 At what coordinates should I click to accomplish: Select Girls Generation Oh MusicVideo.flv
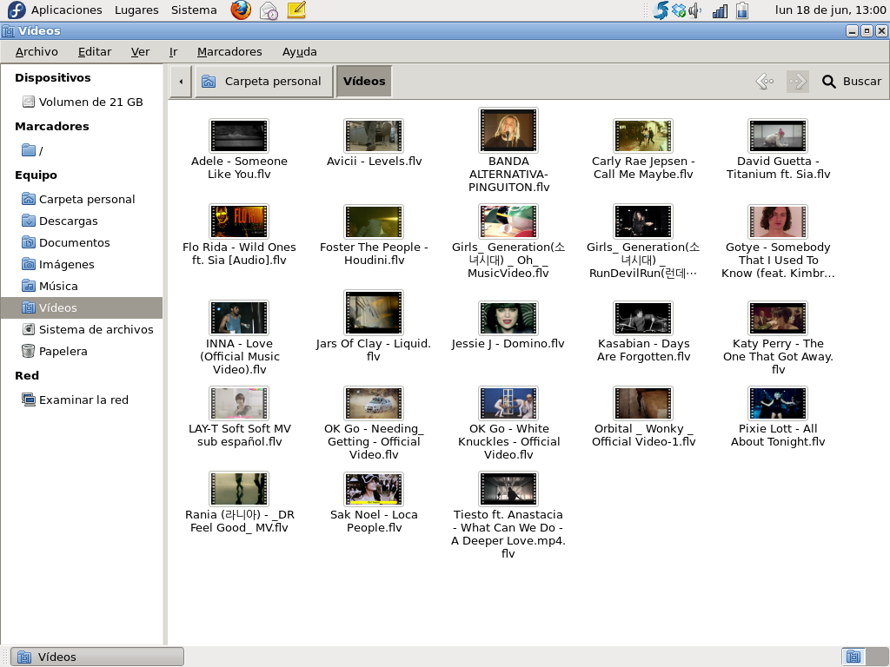point(508,221)
